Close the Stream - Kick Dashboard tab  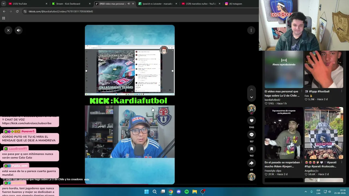coord(90,4)
